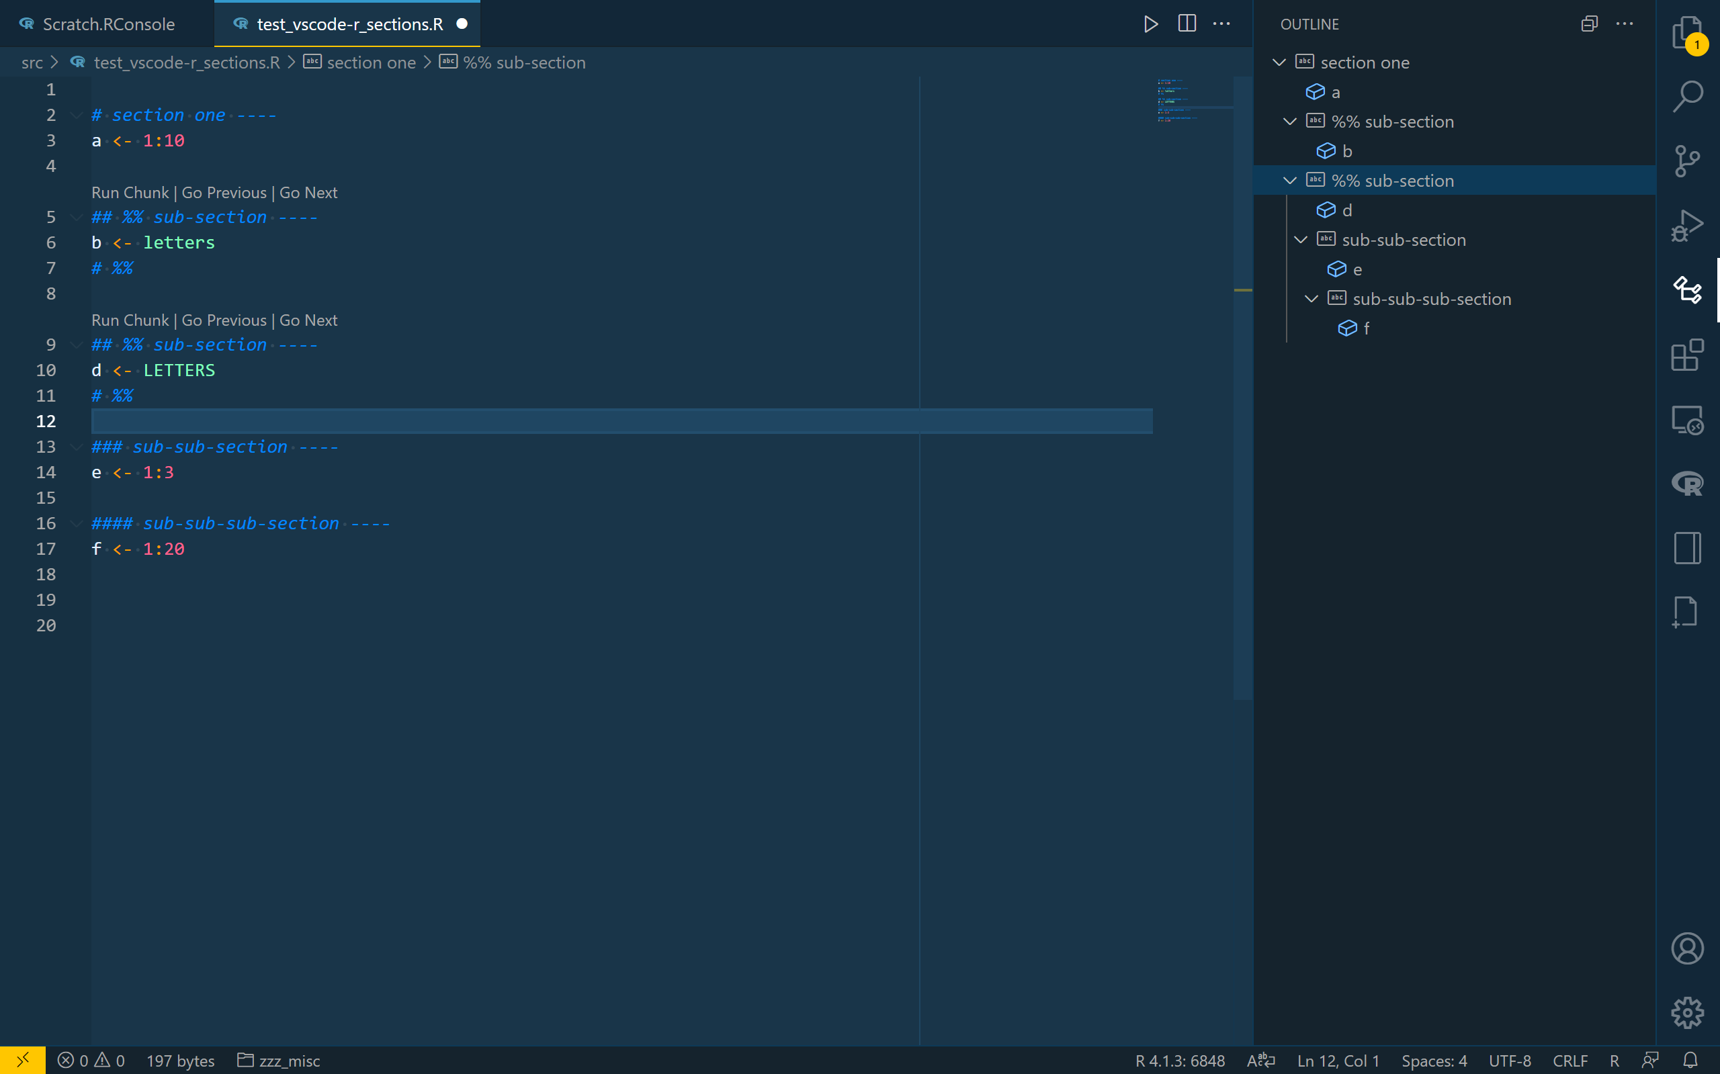Collapse 'section one' in Outline tree
The image size is (1720, 1074).
(x=1279, y=62)
